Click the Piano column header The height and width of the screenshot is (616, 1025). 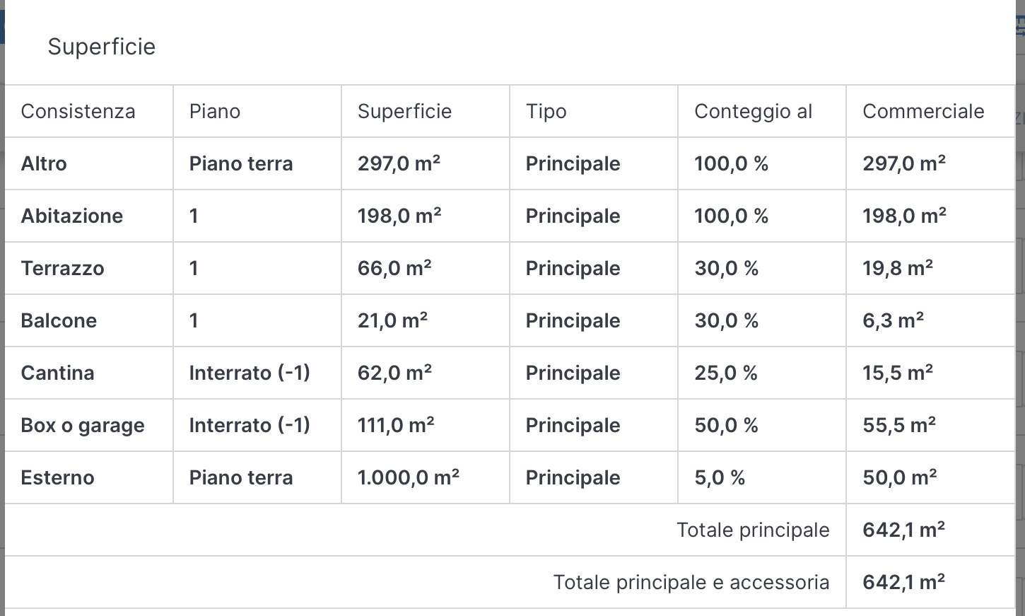[215, 111]
